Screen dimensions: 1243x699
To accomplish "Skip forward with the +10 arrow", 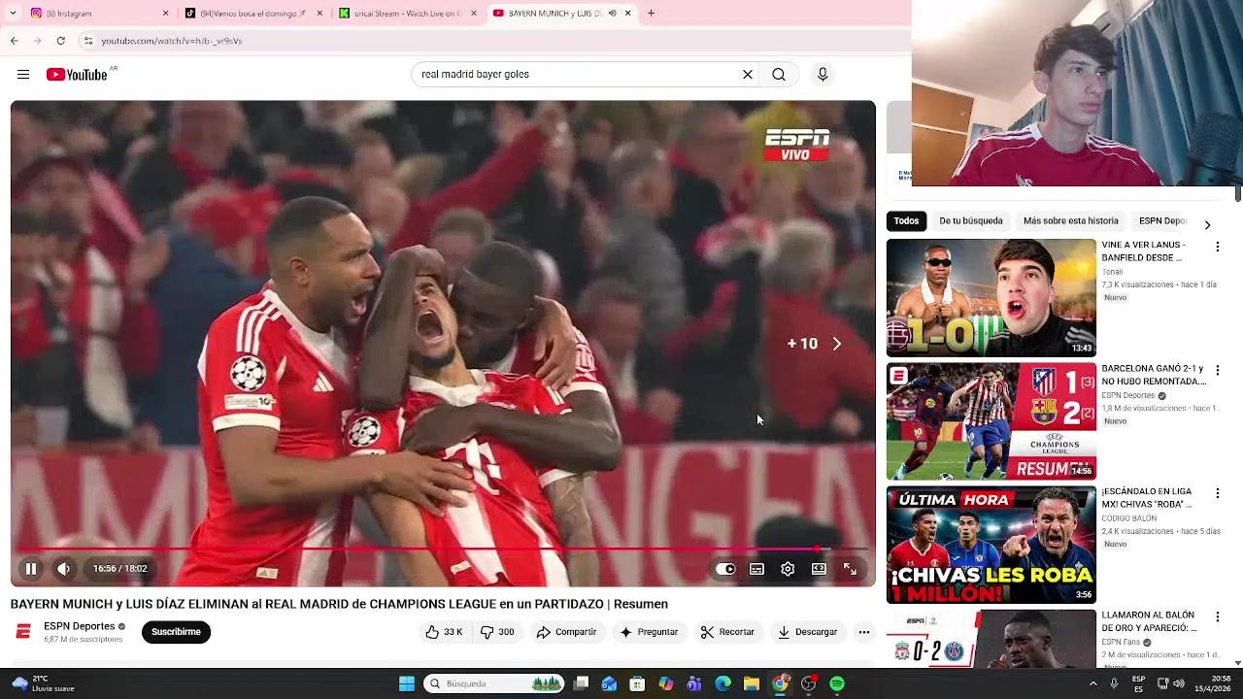I will pos(836,344).
